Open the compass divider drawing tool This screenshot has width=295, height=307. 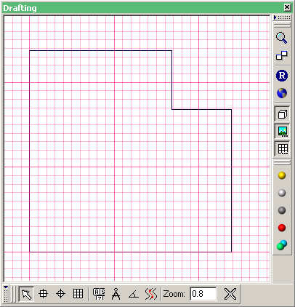click(116, 294)
